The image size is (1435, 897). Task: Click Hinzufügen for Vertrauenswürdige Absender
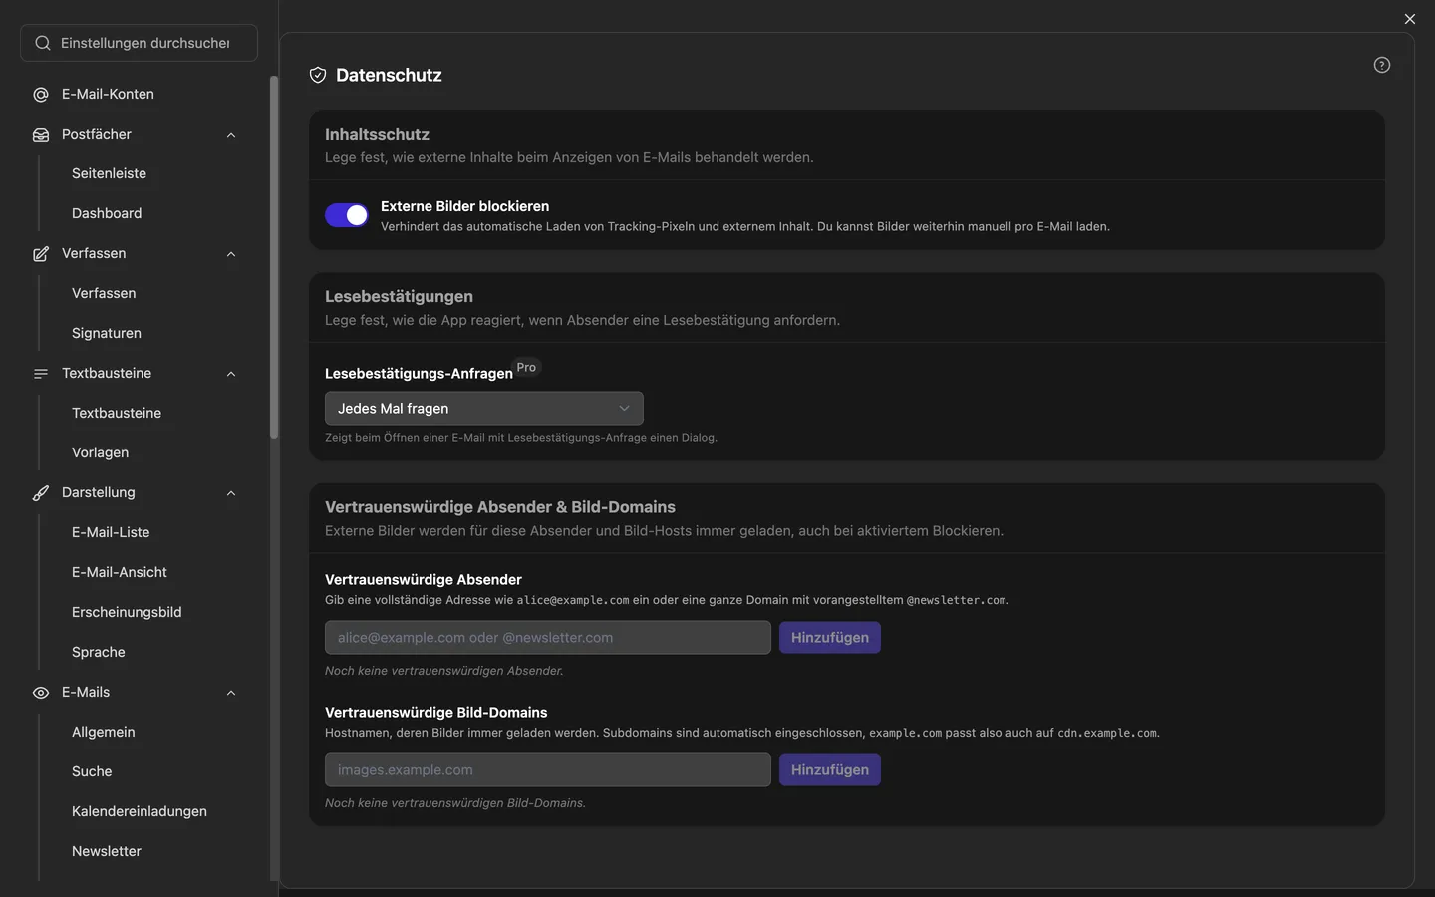coord(830,638)
